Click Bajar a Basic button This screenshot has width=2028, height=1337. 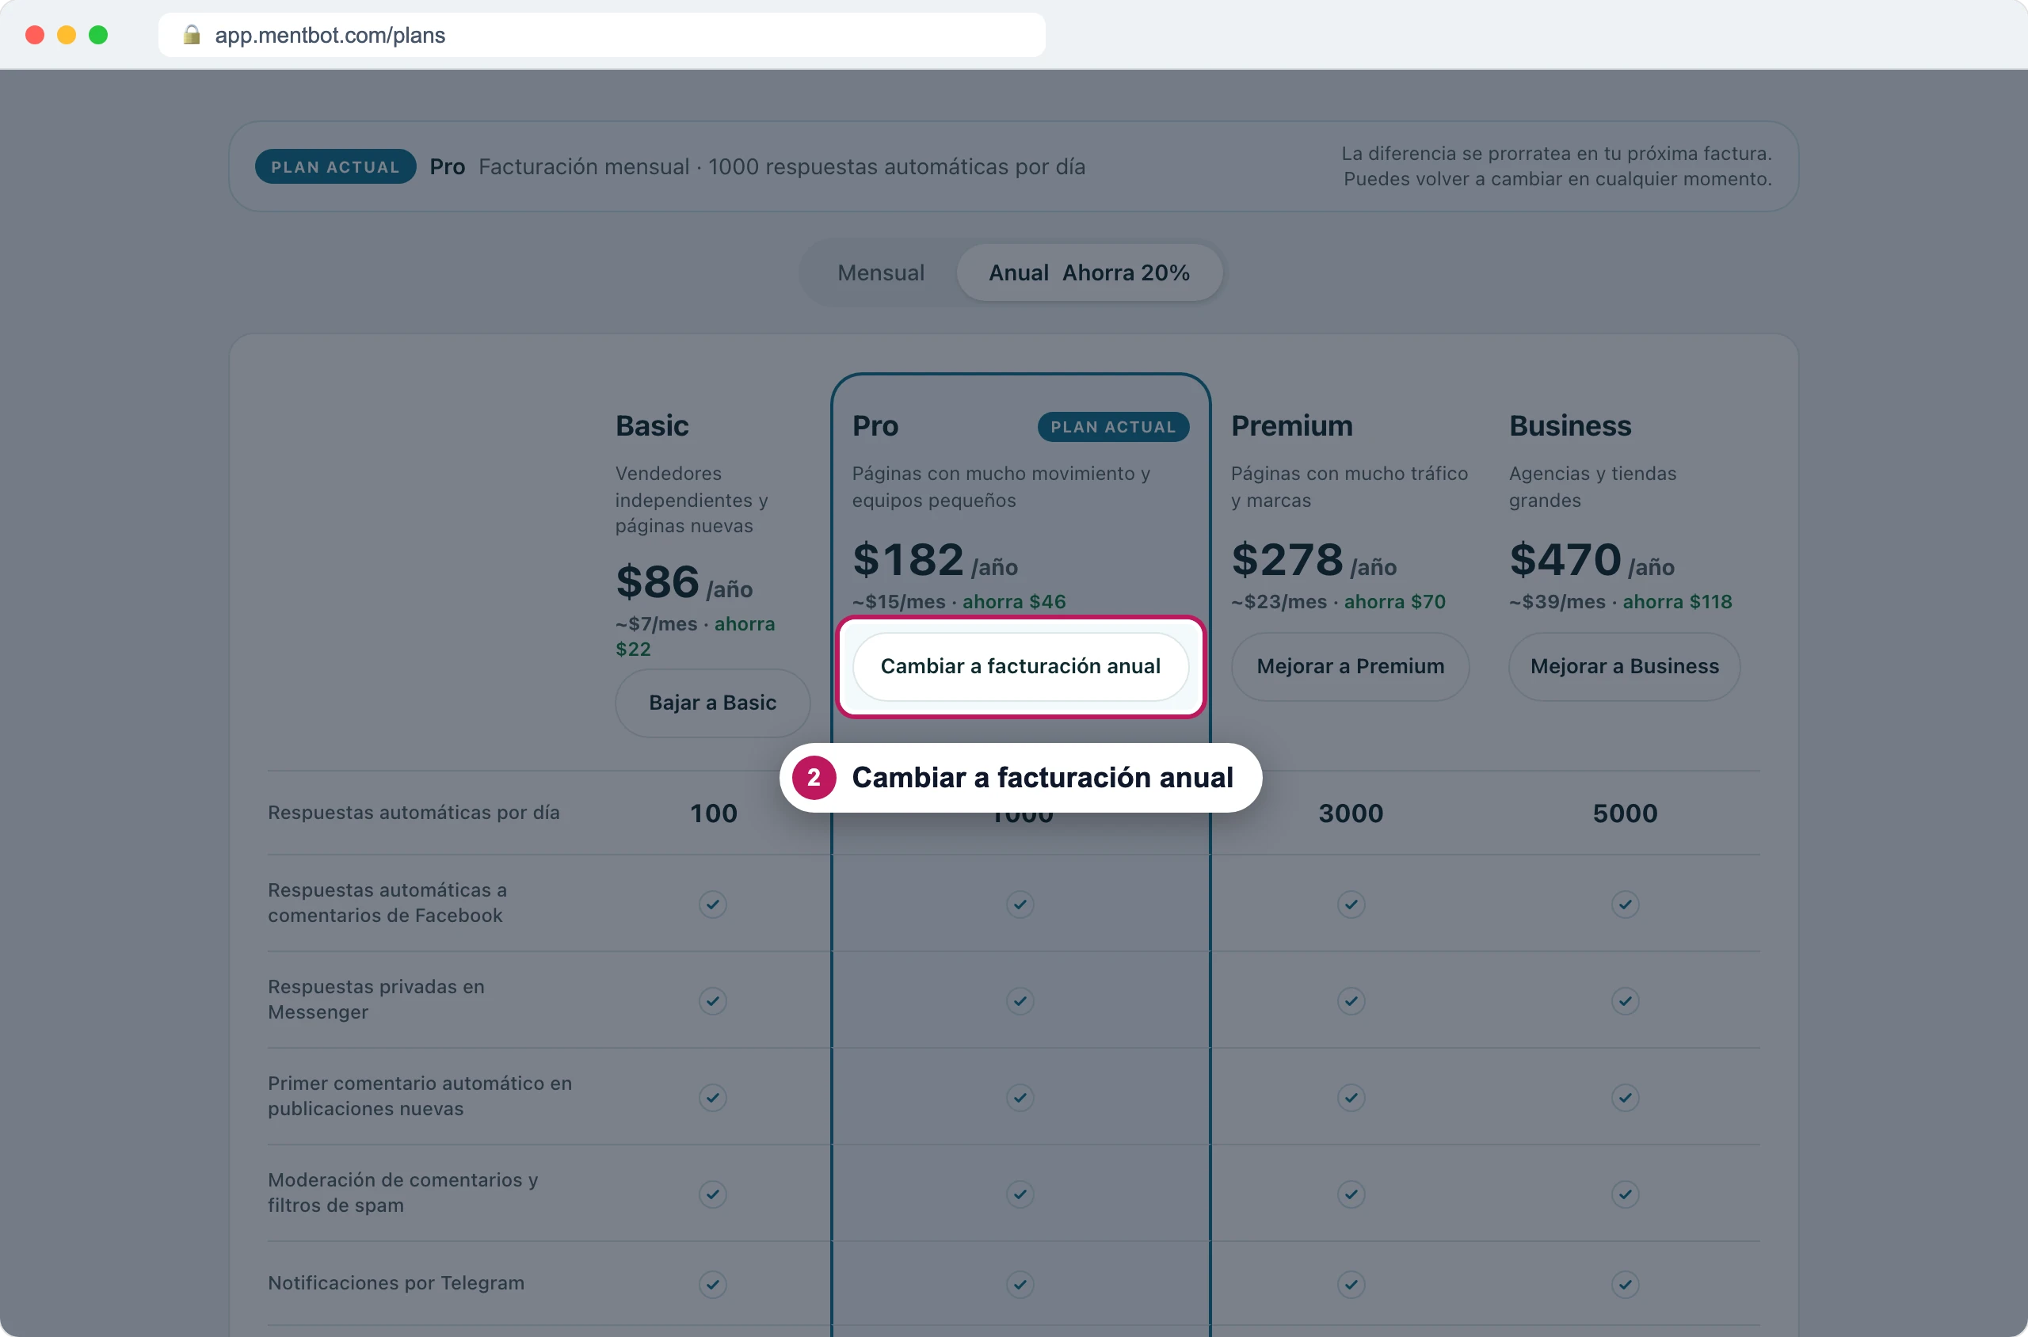click(x=712, y=703)
